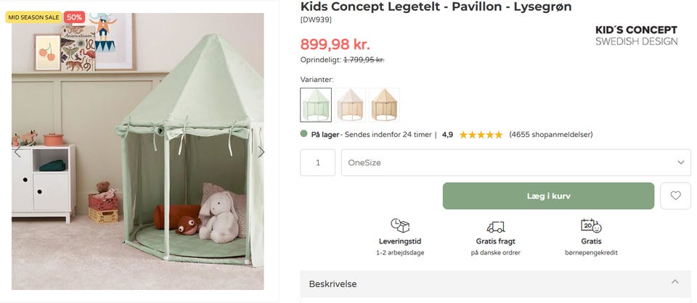Click the yellow star rating
Viewport: 697px width, 303px height.
pos(481,135)
